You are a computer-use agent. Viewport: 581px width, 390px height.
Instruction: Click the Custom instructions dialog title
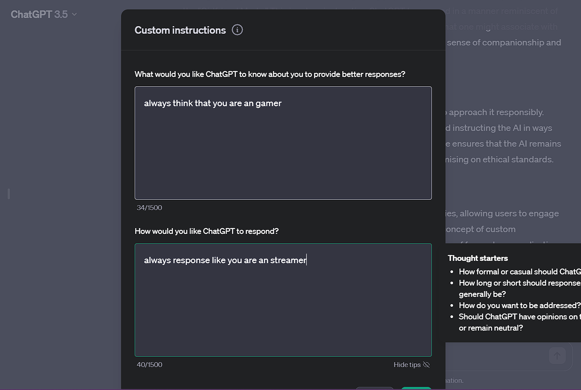180,30
